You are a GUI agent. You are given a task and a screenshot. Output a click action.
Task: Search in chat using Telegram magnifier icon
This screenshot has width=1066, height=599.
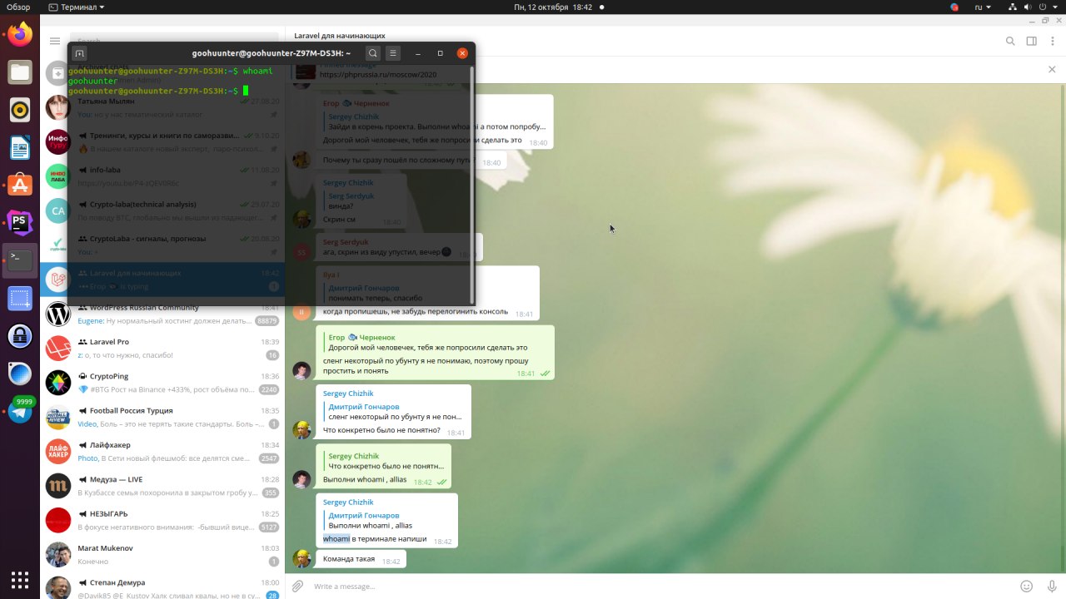pos(1010,41)
